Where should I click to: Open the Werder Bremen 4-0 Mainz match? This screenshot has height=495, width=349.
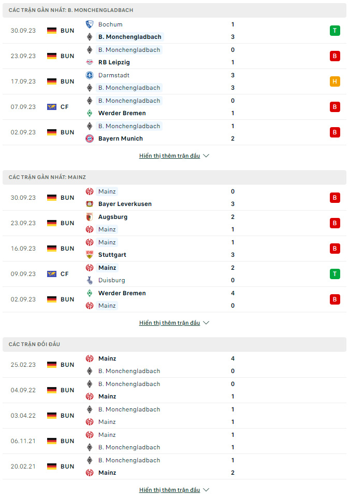[174, 299]
